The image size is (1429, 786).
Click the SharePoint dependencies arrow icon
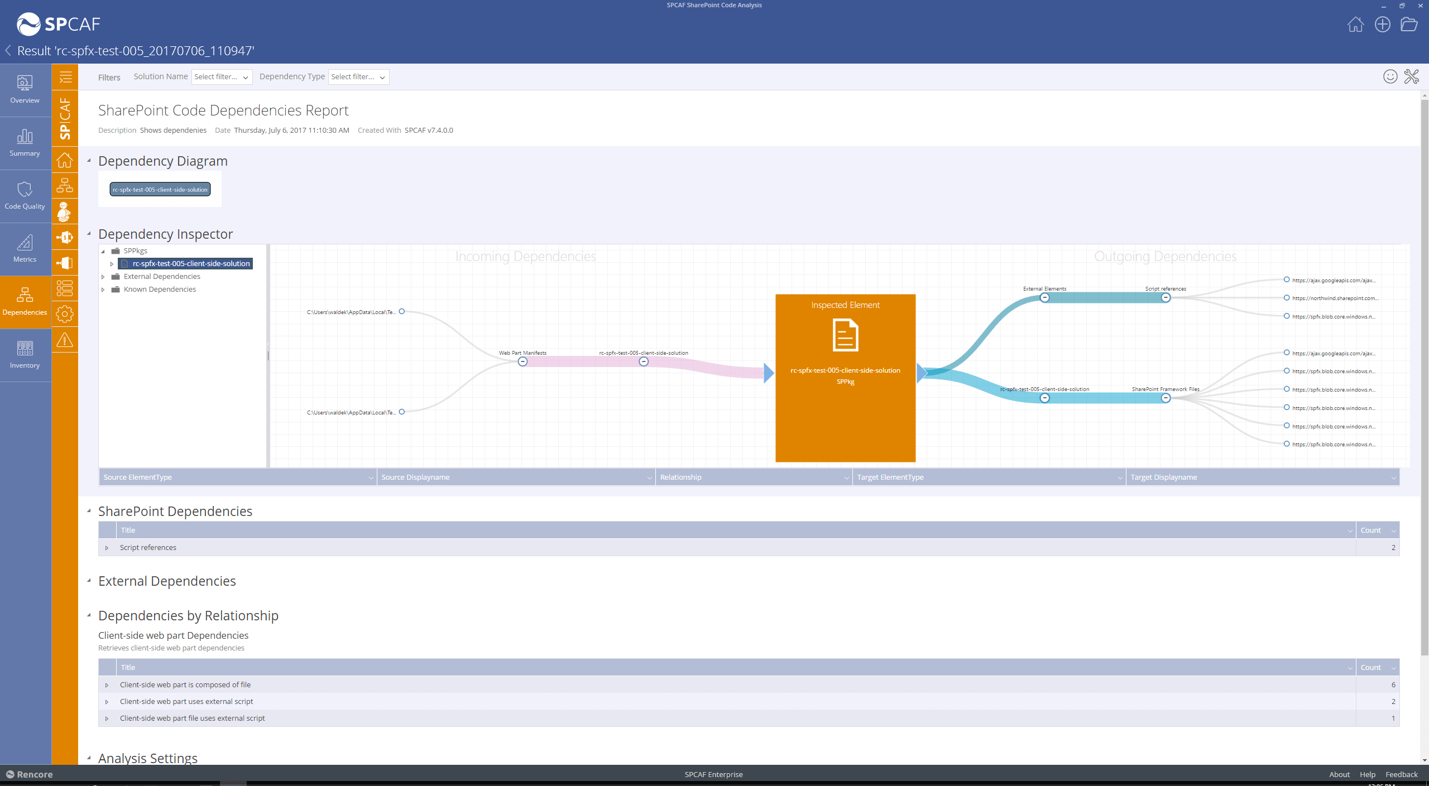pyautogui.click(x=65, y=238)
